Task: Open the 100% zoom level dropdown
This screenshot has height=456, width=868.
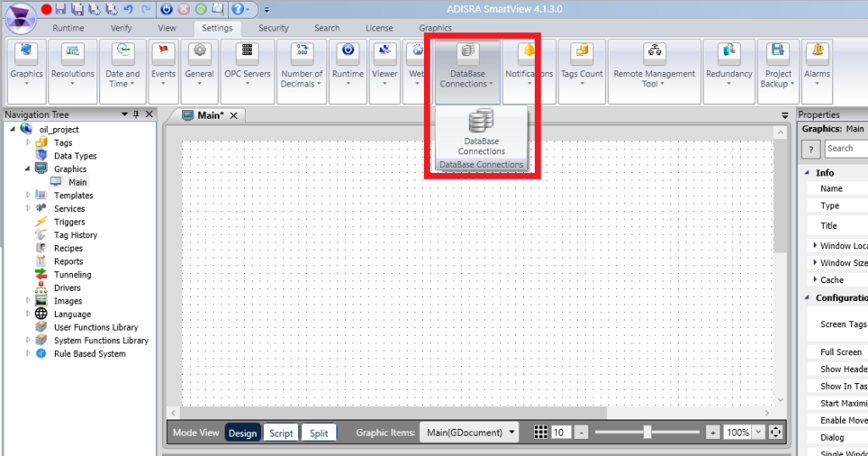Action: coord(759,432)
